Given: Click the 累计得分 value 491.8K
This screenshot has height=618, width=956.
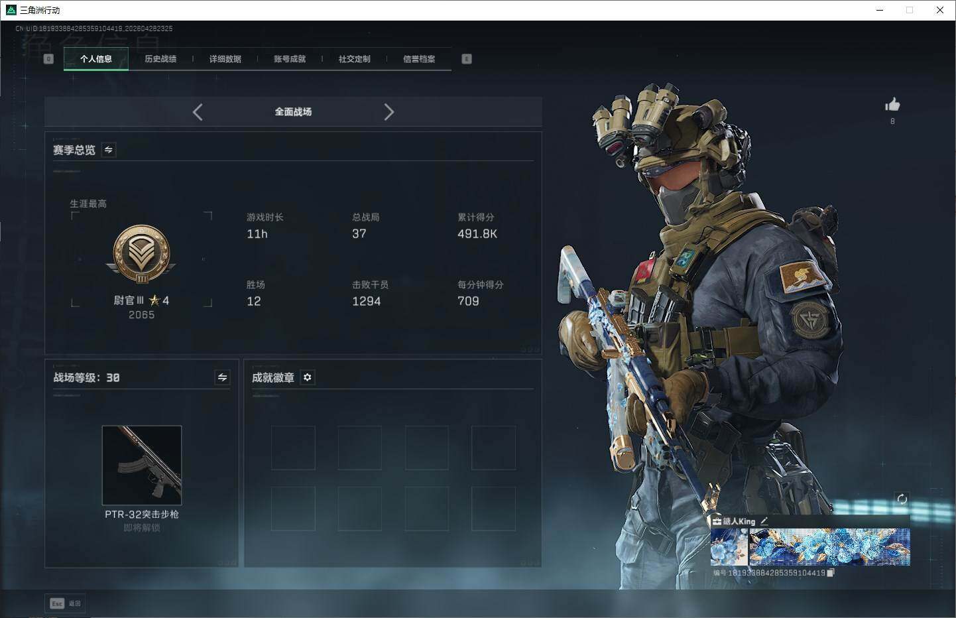Looking at the screenshot, I should [x=477, y=234].
